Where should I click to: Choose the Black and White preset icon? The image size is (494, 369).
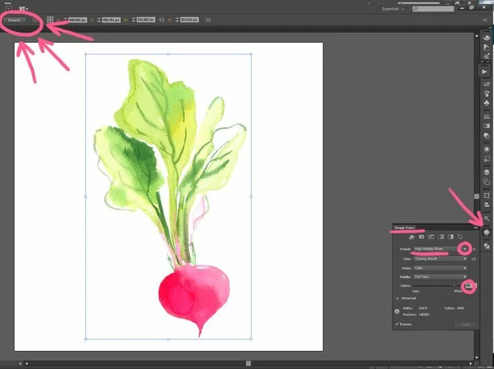point(450,237)
